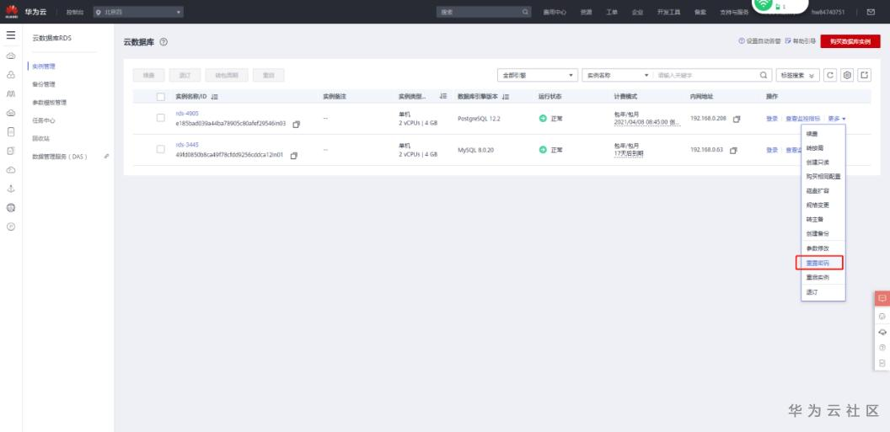Open 回收站 in the sidebar
The height and width of the screenshot is (432, 890).
(x=40, y=138)
